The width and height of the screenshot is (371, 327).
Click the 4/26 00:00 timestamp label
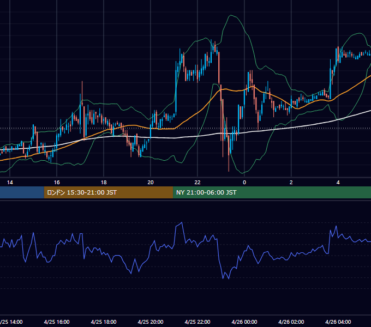244,322
